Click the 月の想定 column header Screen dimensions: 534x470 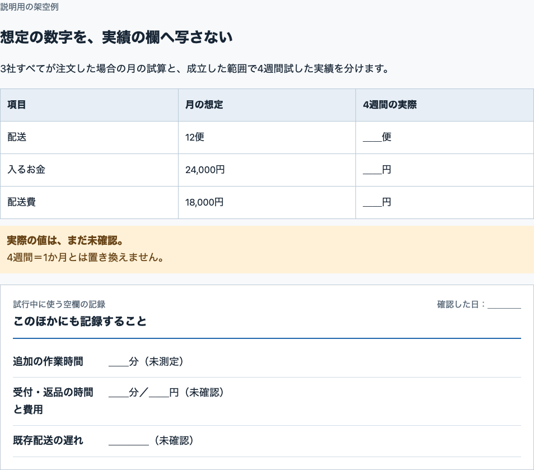point(267,105)
